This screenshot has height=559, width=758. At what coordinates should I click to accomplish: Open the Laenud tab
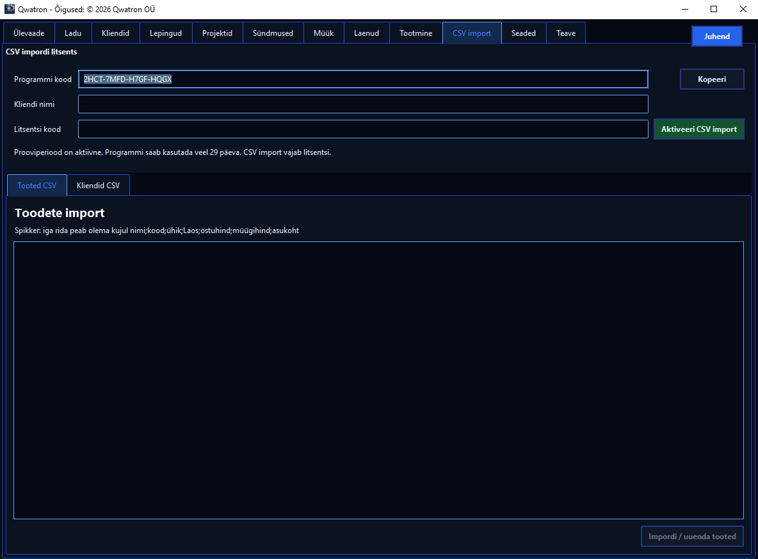pos(366,33)
